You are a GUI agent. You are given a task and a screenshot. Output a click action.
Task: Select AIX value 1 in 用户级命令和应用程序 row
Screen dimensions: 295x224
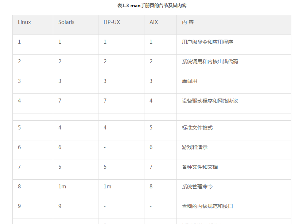pos(151,42)
